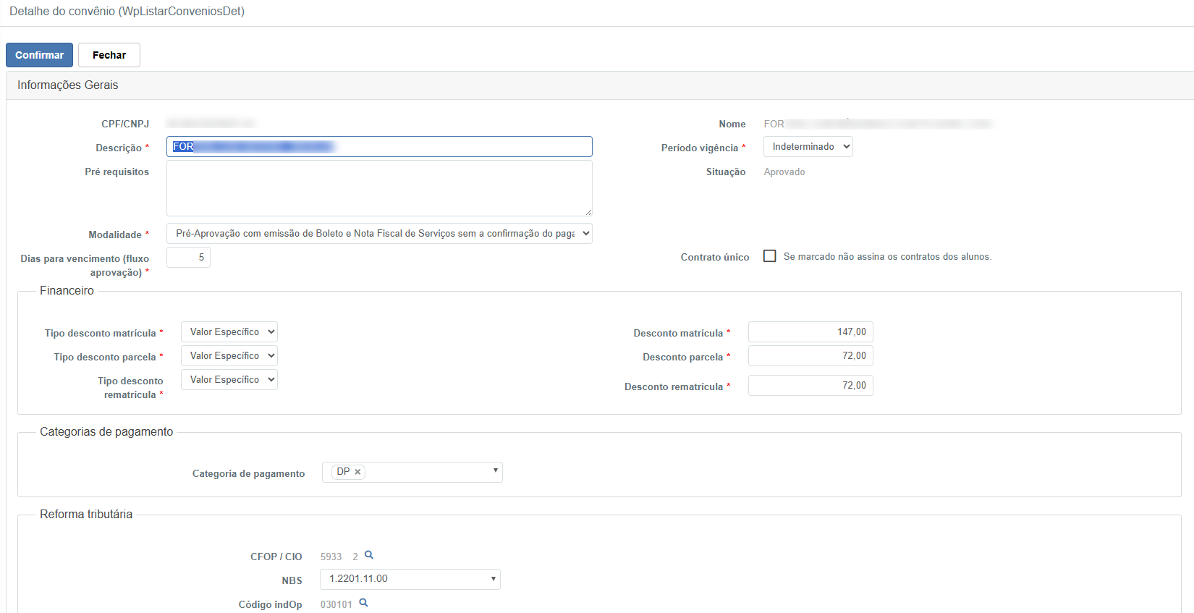The image size is (1194, 613).
Task: Click the Desconto parcela value field
Action: pos(810,356)
